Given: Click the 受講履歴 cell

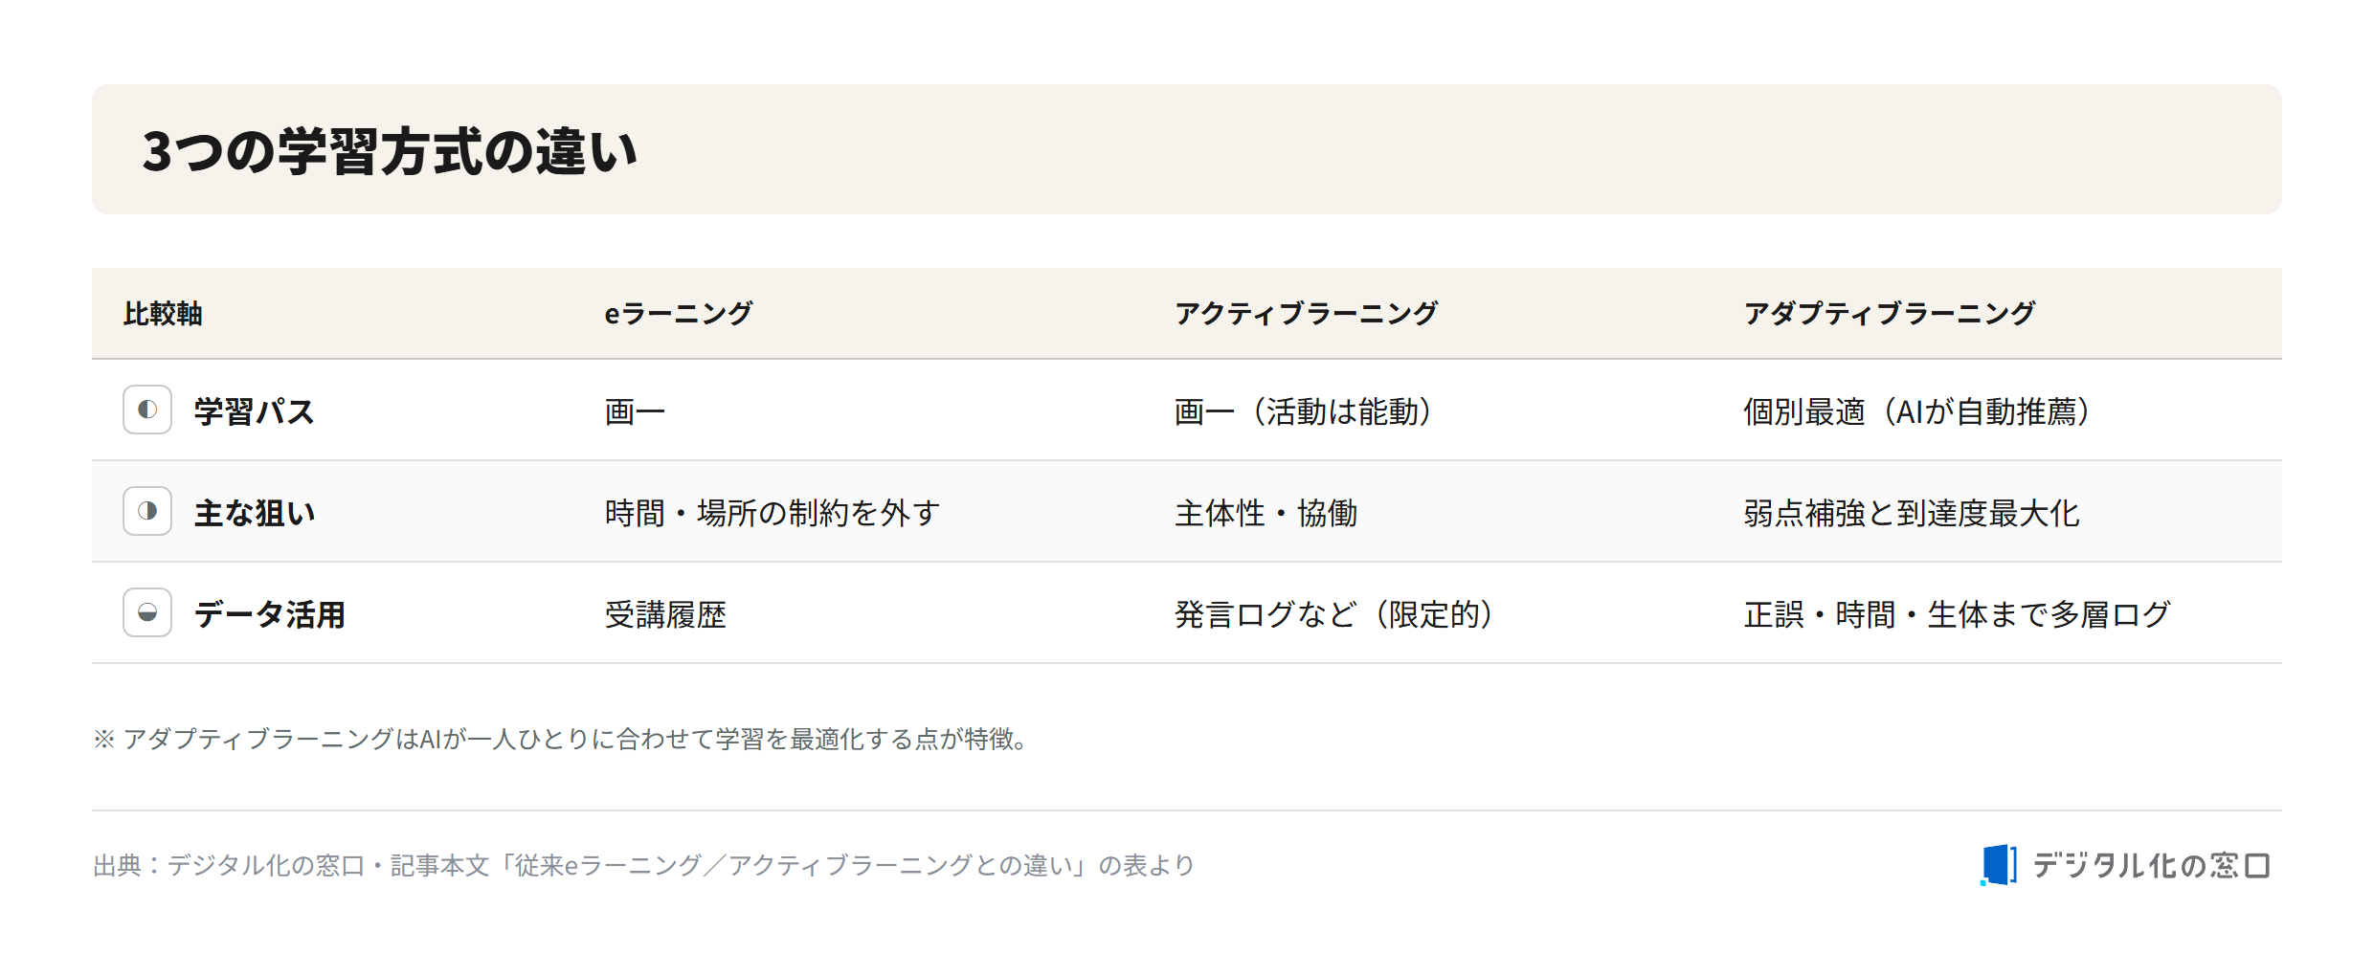Looking at the screenshot, I should tap(665, 614).
